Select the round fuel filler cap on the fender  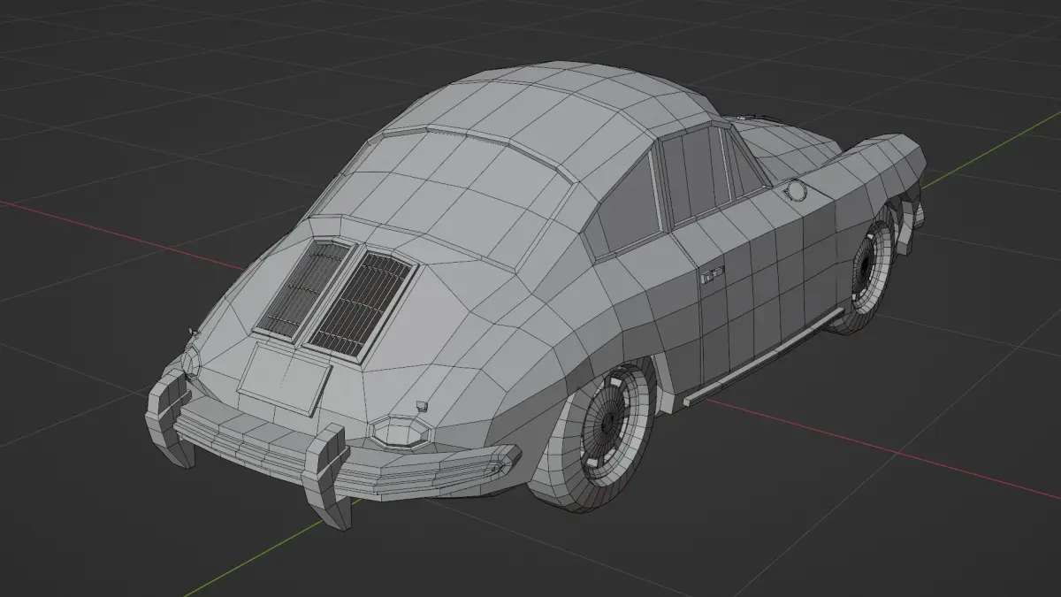(797, 189)
